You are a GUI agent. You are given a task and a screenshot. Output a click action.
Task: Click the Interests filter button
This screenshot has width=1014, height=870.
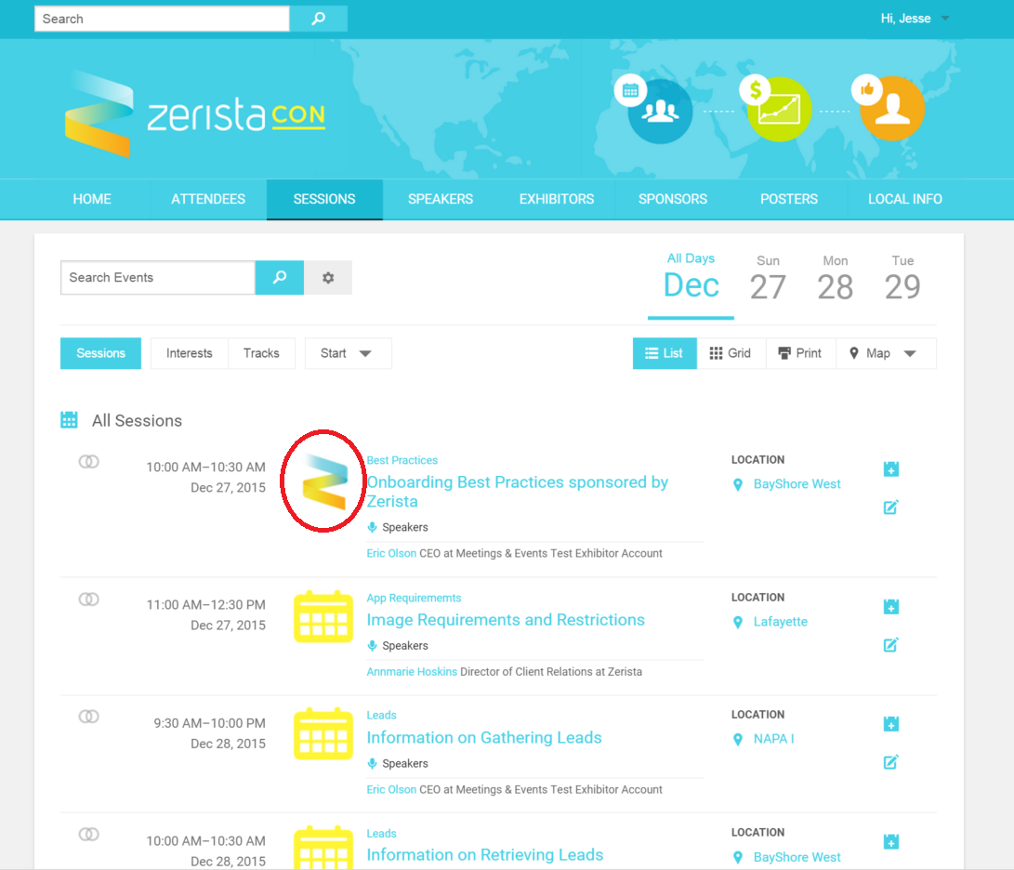190,353
